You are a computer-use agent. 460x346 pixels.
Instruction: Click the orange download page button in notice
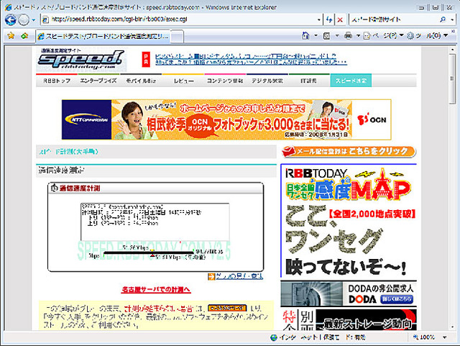(x=227, y=308)
